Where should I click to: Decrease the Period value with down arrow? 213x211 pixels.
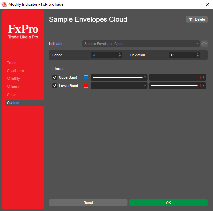click(120, 56)
